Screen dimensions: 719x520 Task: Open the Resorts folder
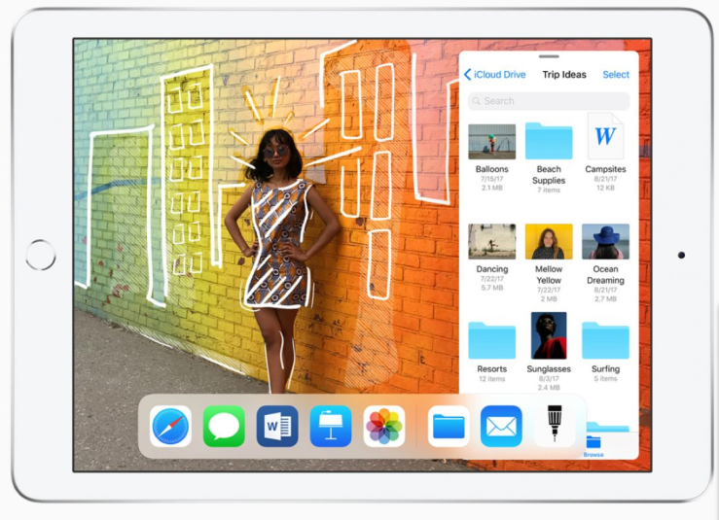click(492, 340)
